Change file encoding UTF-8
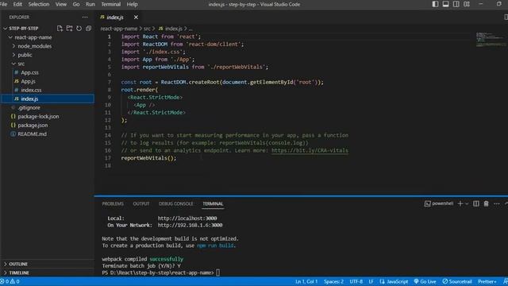This screenshot has width=508, height=286. [356, 281]
